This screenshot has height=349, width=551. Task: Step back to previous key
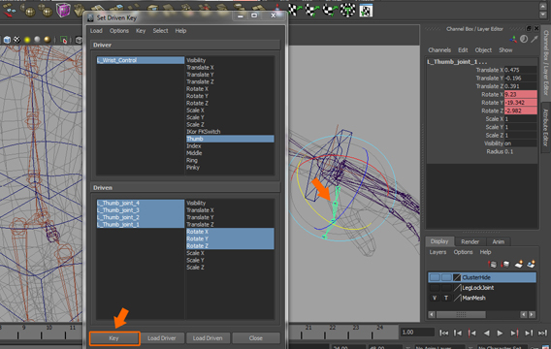471,333
